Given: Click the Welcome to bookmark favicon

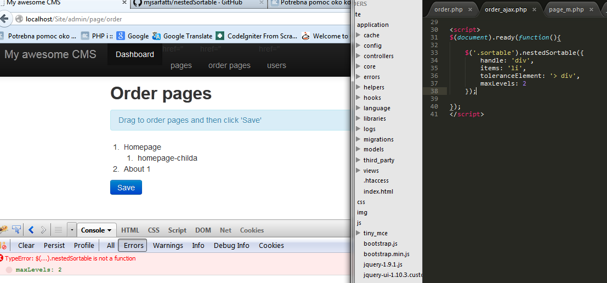Looking at the screenshot, I should [x=306, y=36].
